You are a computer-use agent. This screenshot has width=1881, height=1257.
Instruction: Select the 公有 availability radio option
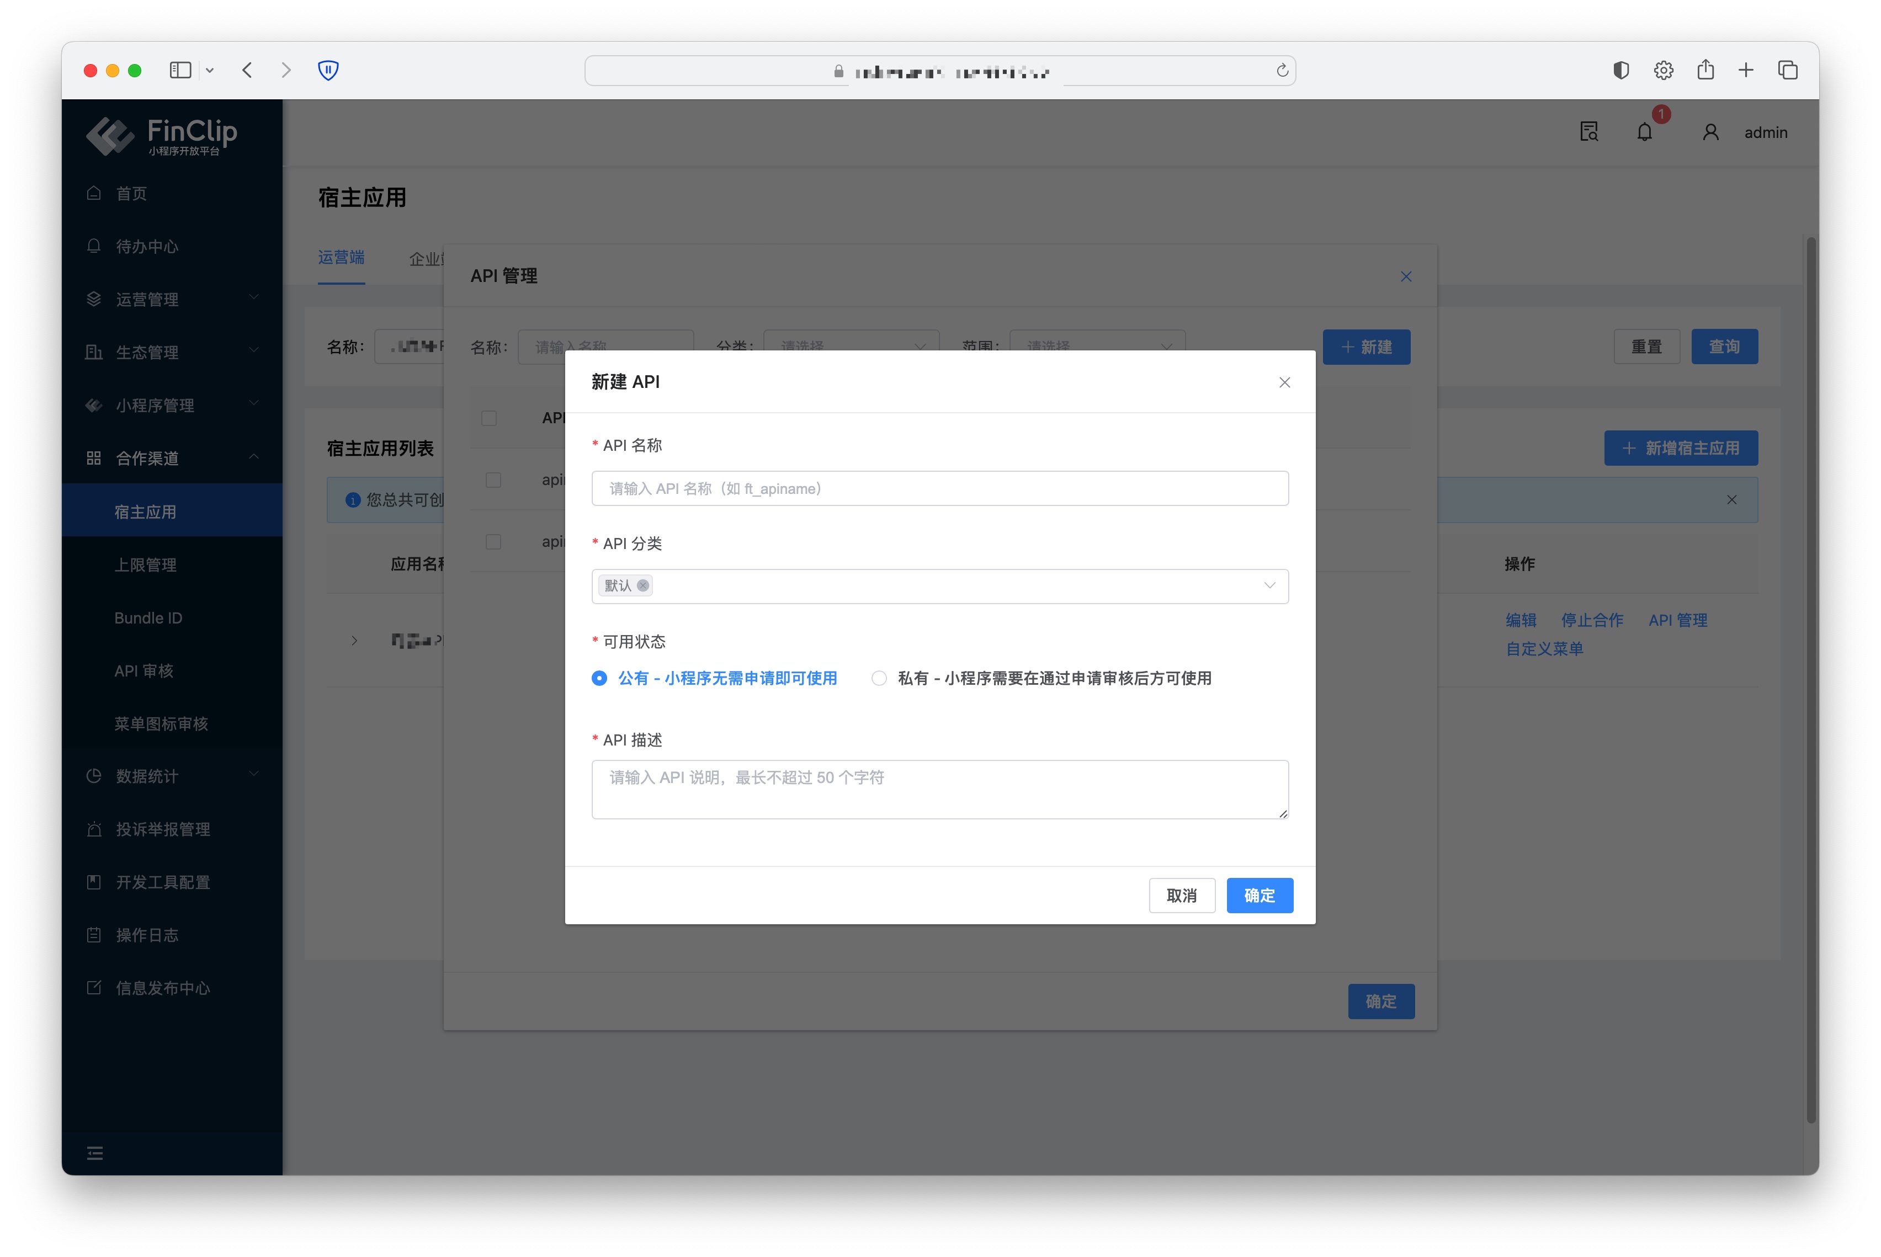click(x=600, y=678)
